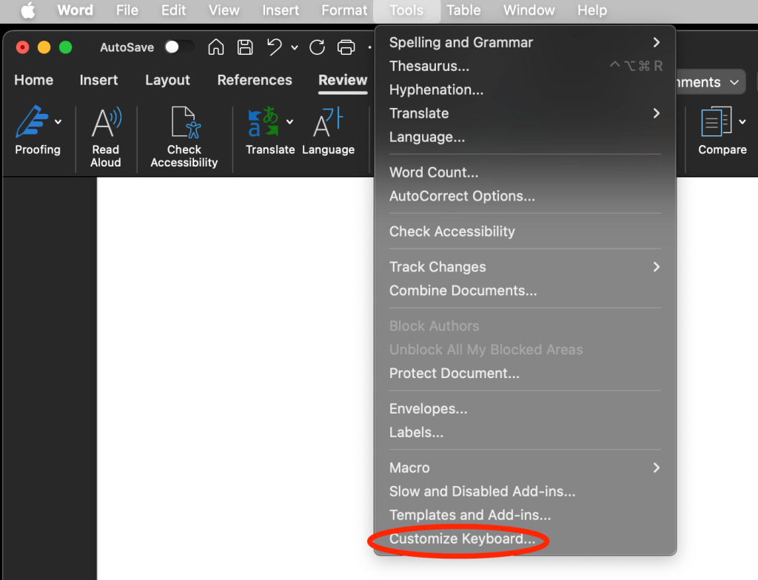Click the Home icon in title bar
Image resolution: width=758 pixels, height=580 pixels.
point(216,47)
